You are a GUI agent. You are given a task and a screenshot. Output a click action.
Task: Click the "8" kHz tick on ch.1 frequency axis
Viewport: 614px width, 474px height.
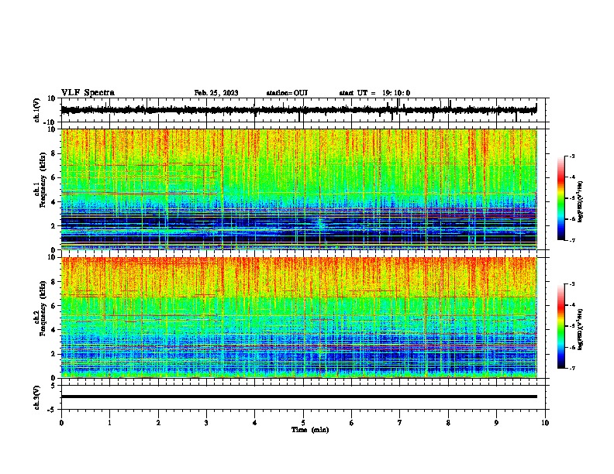click(x=54, y=153)
